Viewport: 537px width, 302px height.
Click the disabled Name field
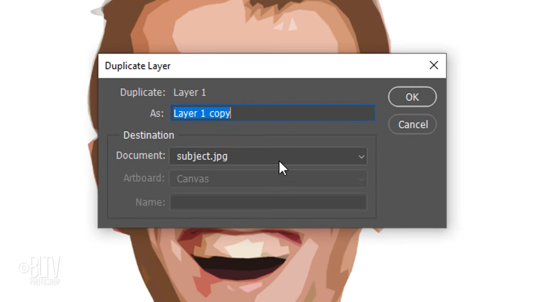click(x=268, y=202)
